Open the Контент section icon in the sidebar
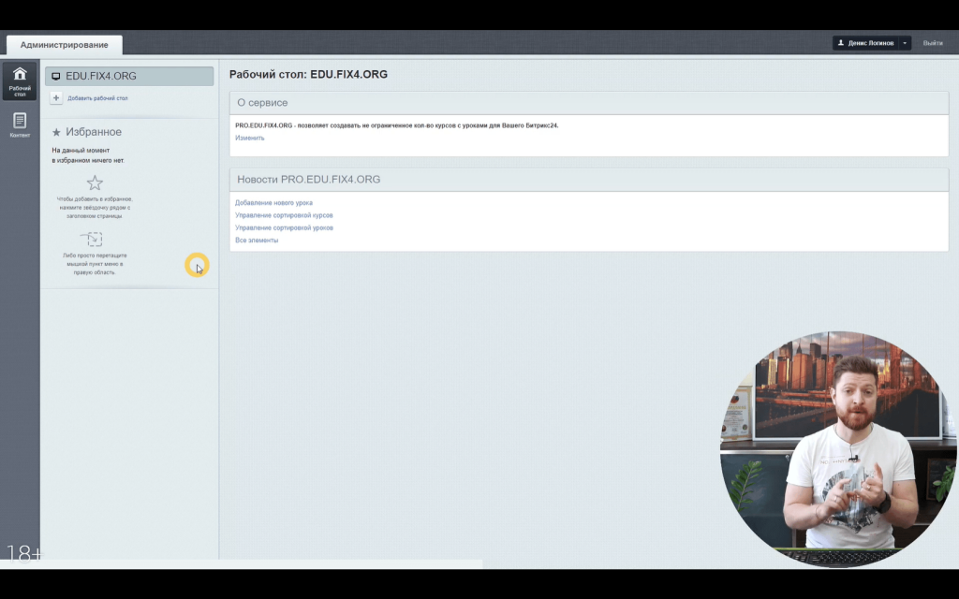Viewport: 959px width, 599px height. point(20,124)
